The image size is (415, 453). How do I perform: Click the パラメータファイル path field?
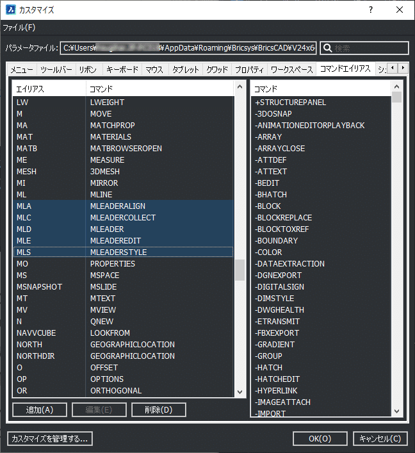(188, 48)
